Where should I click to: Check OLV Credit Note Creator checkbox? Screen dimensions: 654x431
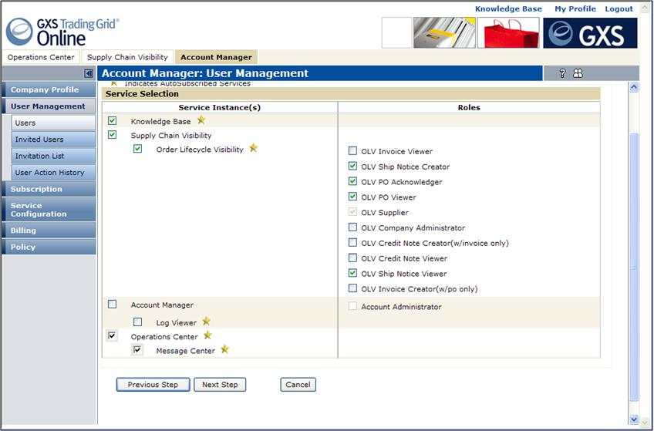352,242
